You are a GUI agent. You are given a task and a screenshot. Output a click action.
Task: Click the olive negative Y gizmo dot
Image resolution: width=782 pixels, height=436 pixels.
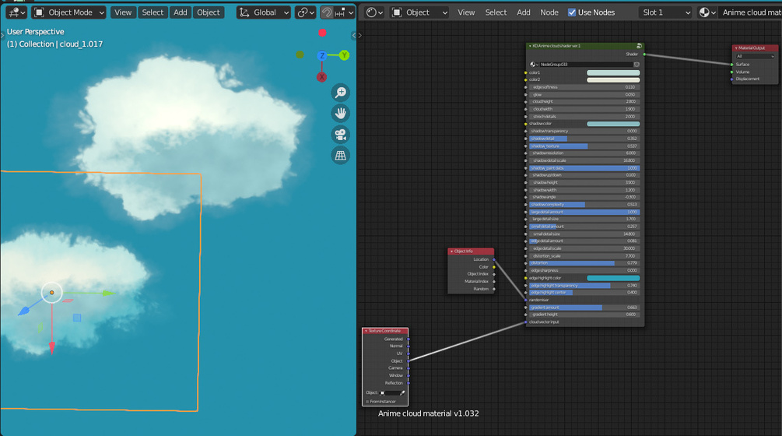click(300, 54)
